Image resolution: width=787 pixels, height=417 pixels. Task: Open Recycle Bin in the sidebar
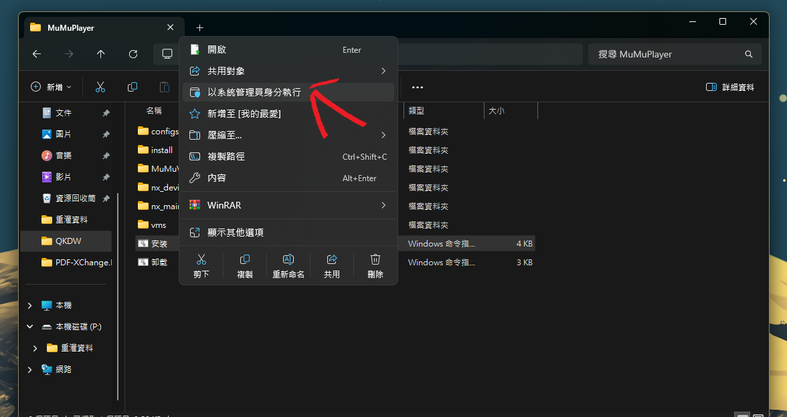[75, 198]
